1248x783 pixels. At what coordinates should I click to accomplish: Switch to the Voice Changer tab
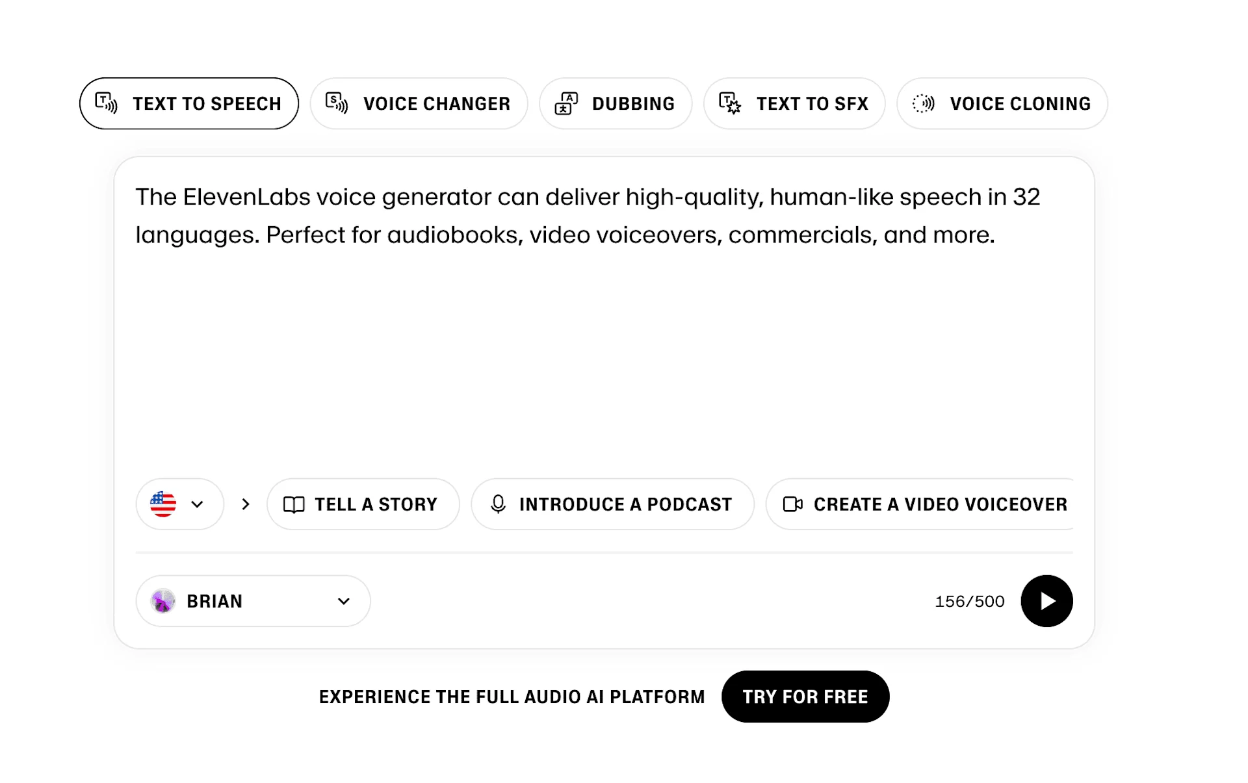click(x=419, y=103)
